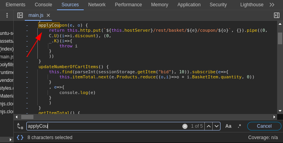Click the Coverage: n/a status
Viewport: 283px width, 143px height.
pyautogui.click(x=263, y=138)
